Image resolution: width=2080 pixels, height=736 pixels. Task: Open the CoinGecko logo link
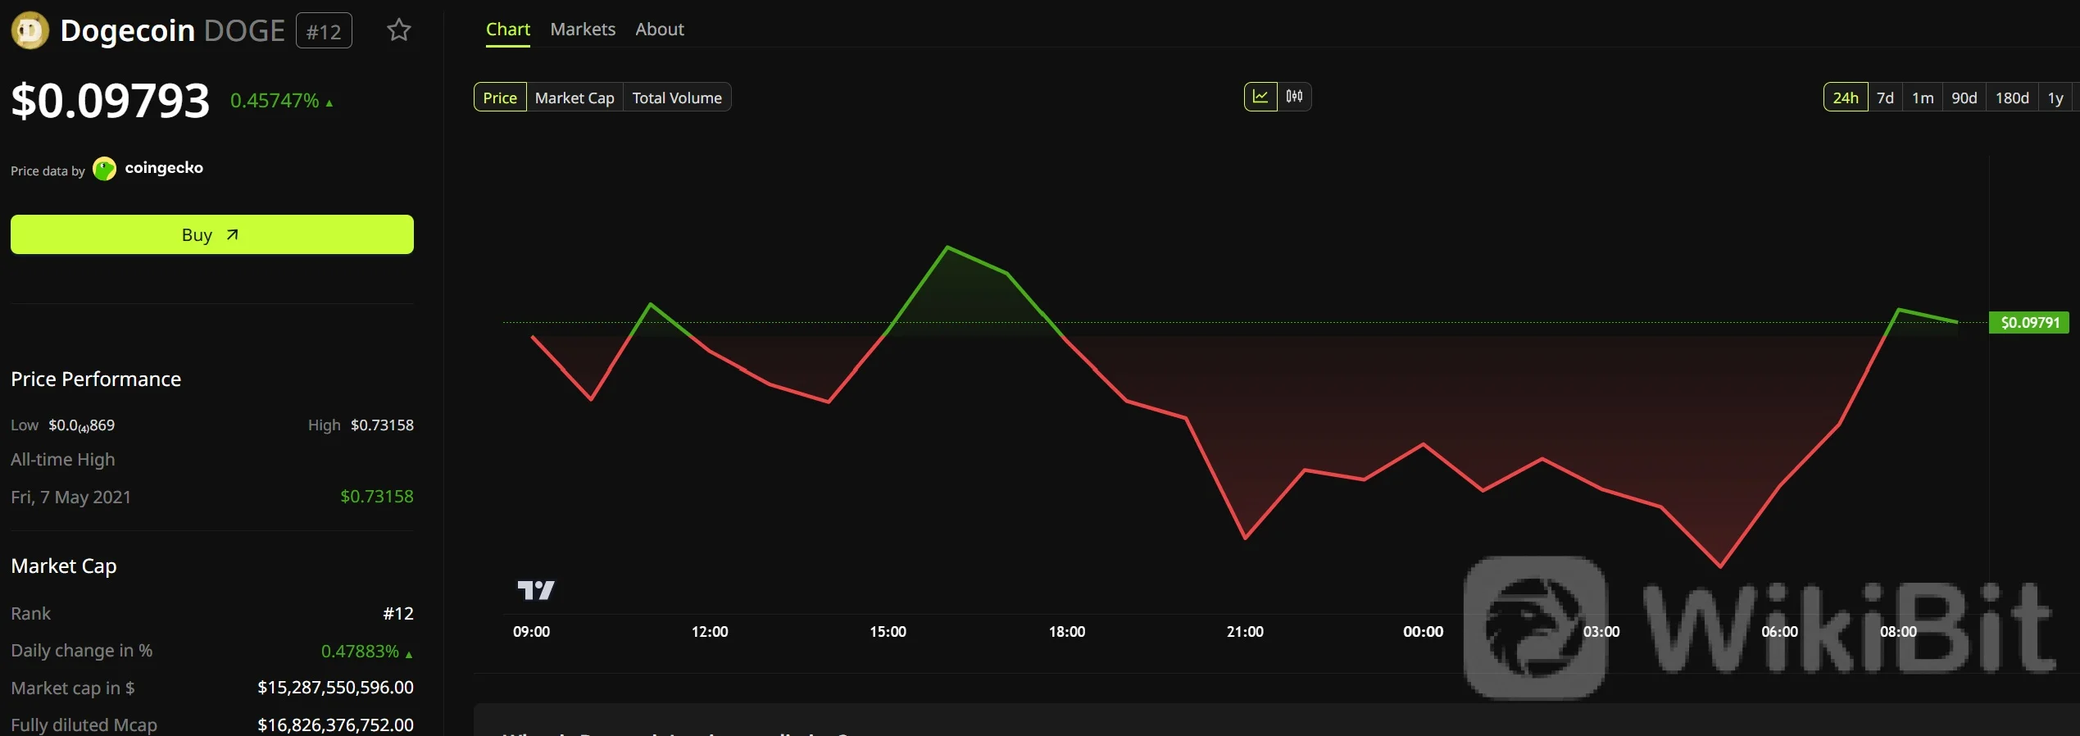pos(105,169)
